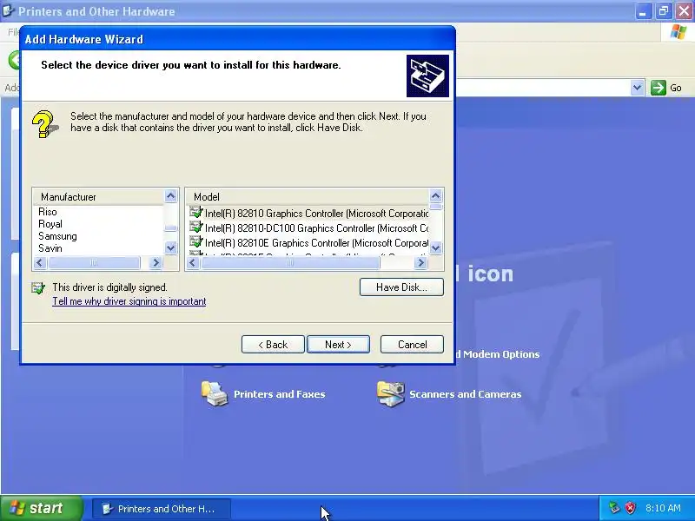
Task: Go Back in the wizard
Action: pos(273,344)
